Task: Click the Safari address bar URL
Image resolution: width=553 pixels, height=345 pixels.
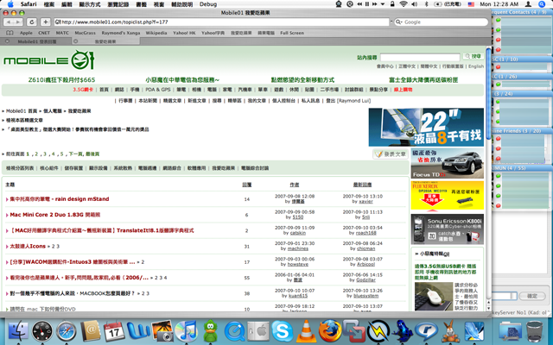Action: pos(221,22)
